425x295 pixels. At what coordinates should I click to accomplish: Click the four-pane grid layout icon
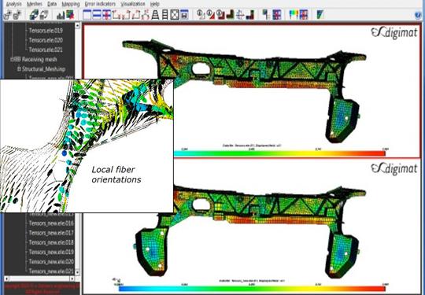pyautogui.click(x=106, y=15)
